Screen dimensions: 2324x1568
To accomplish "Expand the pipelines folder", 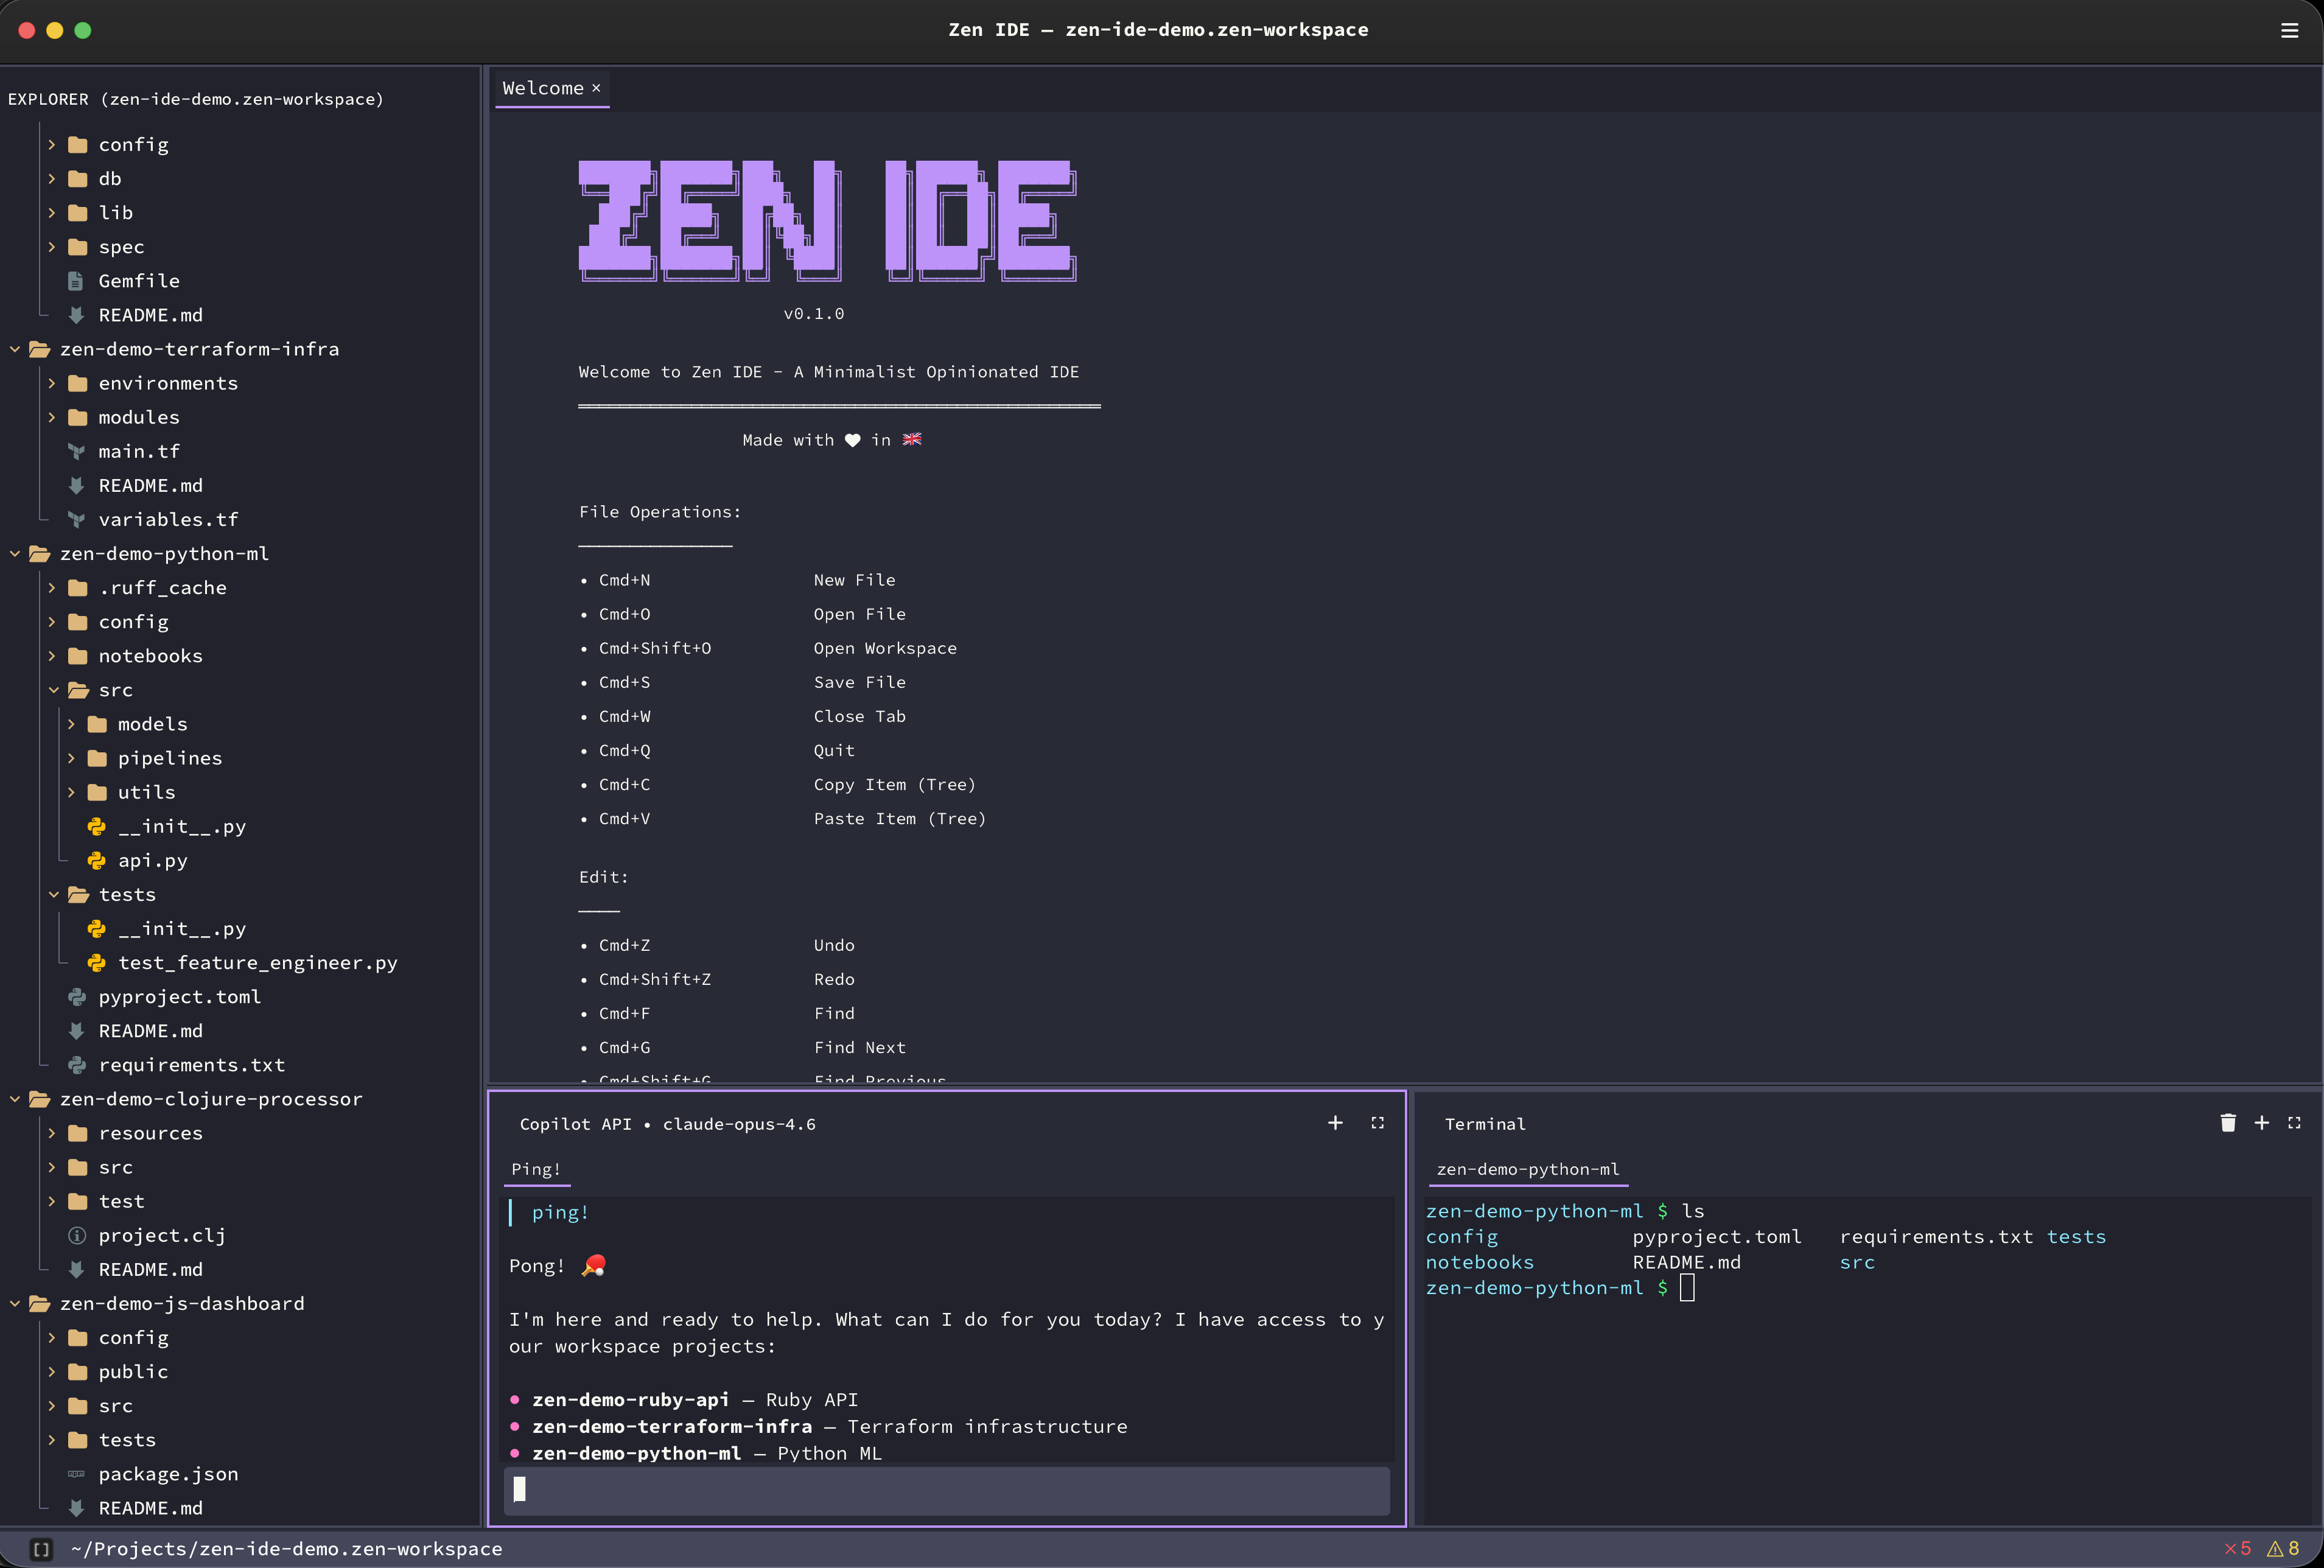I will coord(71,758).
